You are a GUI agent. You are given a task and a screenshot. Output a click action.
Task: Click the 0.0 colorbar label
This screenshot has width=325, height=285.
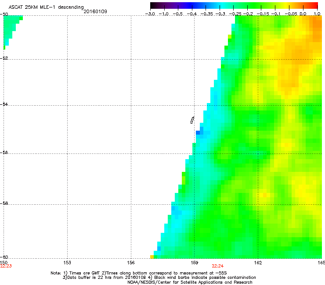point(303,14)
